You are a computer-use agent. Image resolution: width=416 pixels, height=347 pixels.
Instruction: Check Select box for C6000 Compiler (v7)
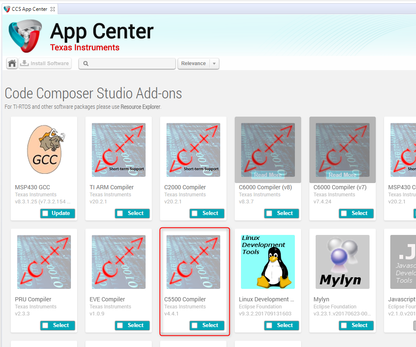coord(344,213)
